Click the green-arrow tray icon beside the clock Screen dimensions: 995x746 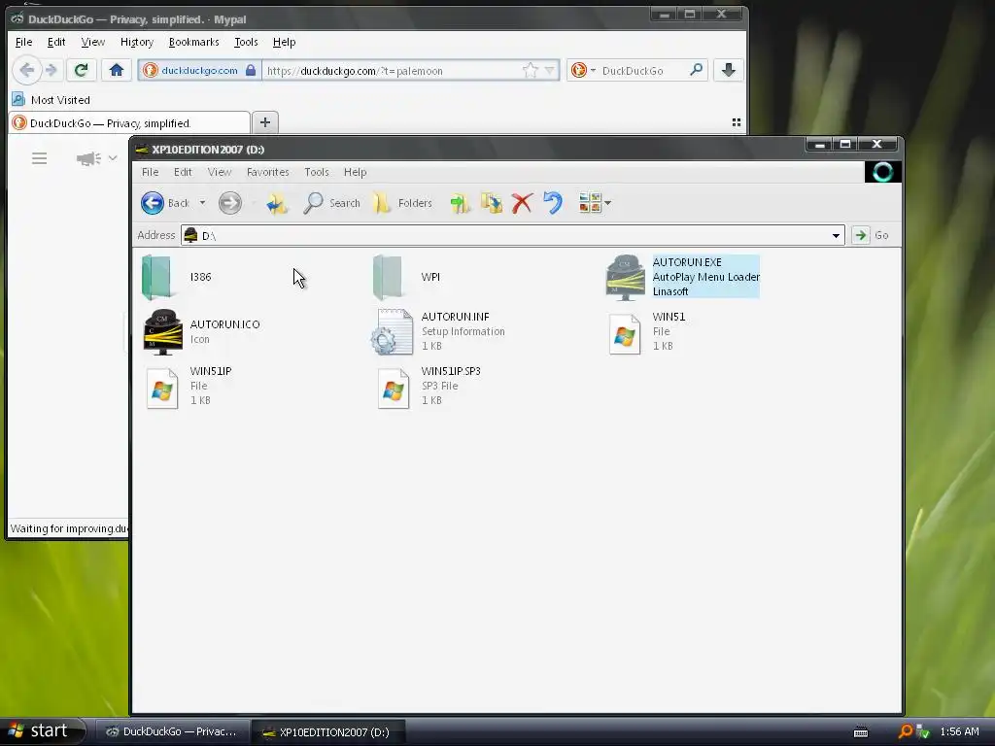[923, 732]
